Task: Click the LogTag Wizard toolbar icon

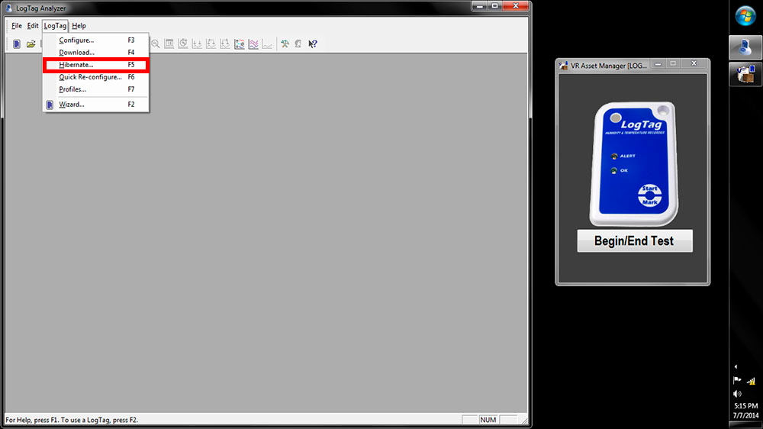Action: pyautogui.click(x=17, y=44)
